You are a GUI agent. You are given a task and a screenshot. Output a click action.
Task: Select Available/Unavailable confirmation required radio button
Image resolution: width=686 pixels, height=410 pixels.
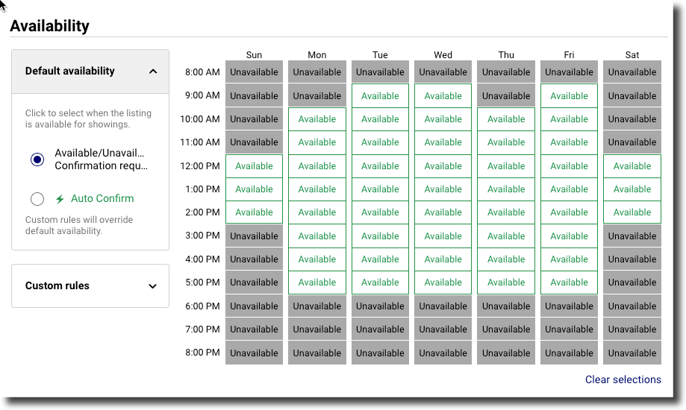tap(37, 160)
